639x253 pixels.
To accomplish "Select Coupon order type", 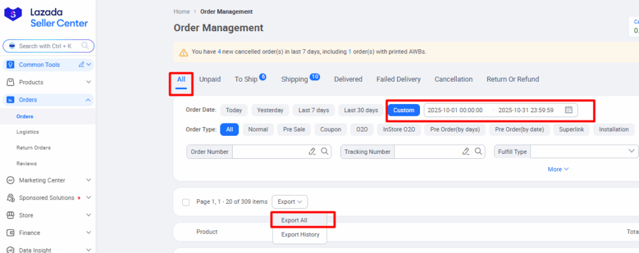I will tap(331, 130).
